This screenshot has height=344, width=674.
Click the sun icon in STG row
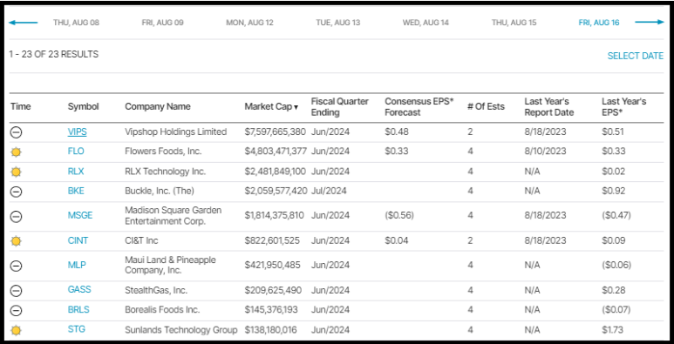tap(16, 330)
